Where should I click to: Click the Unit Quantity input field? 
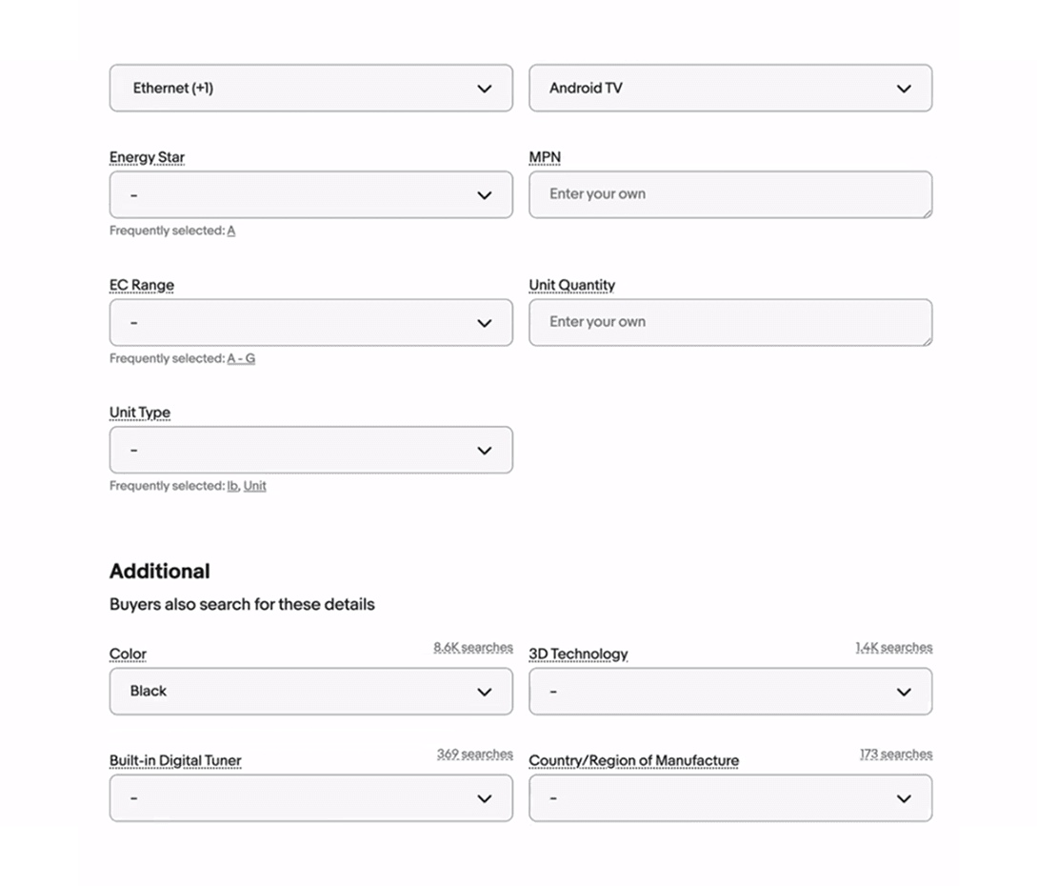[x=730, y=322]
